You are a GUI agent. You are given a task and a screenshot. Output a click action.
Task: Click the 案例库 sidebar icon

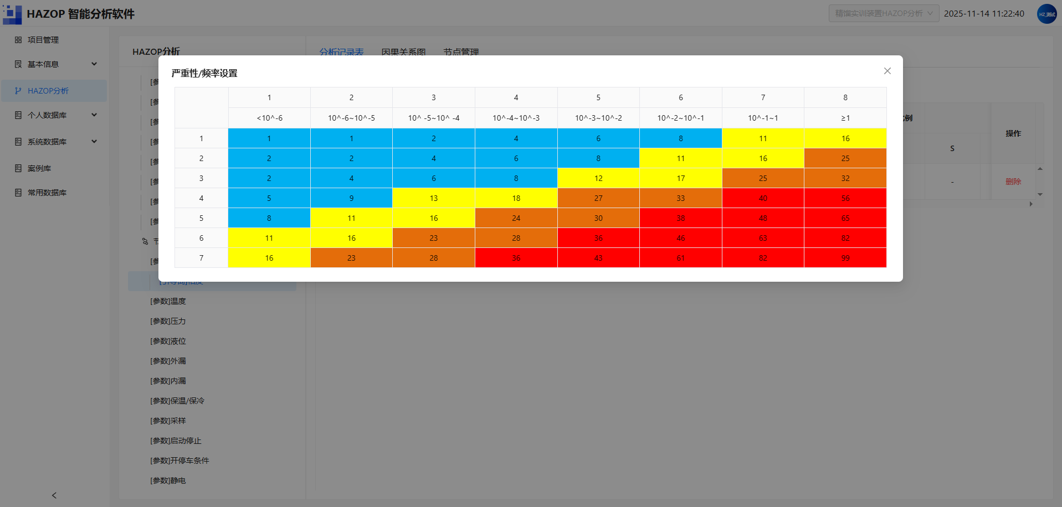[18, 168]
